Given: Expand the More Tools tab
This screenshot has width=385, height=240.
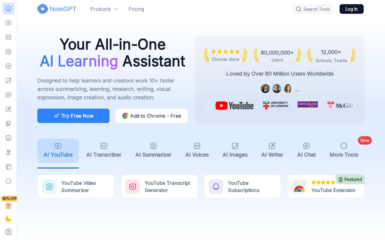Looking at the screenshot, I should (x=344, y=151).
